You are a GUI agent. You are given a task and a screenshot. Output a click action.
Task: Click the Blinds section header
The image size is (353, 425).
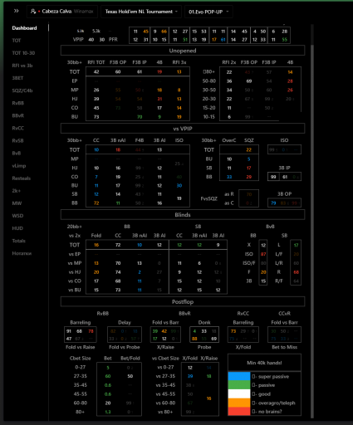pyautogui.click(x=183, y=215)
